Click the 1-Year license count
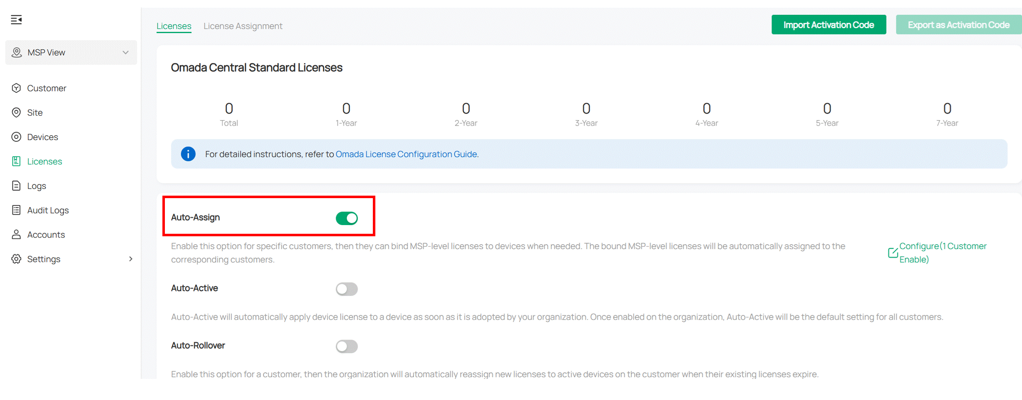The height and width of the screenshot is (400, 1022). pyautogui.click(x=346, y=109)
